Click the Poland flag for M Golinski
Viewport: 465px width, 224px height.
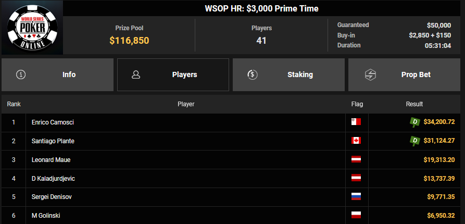(x=356, y=216)
